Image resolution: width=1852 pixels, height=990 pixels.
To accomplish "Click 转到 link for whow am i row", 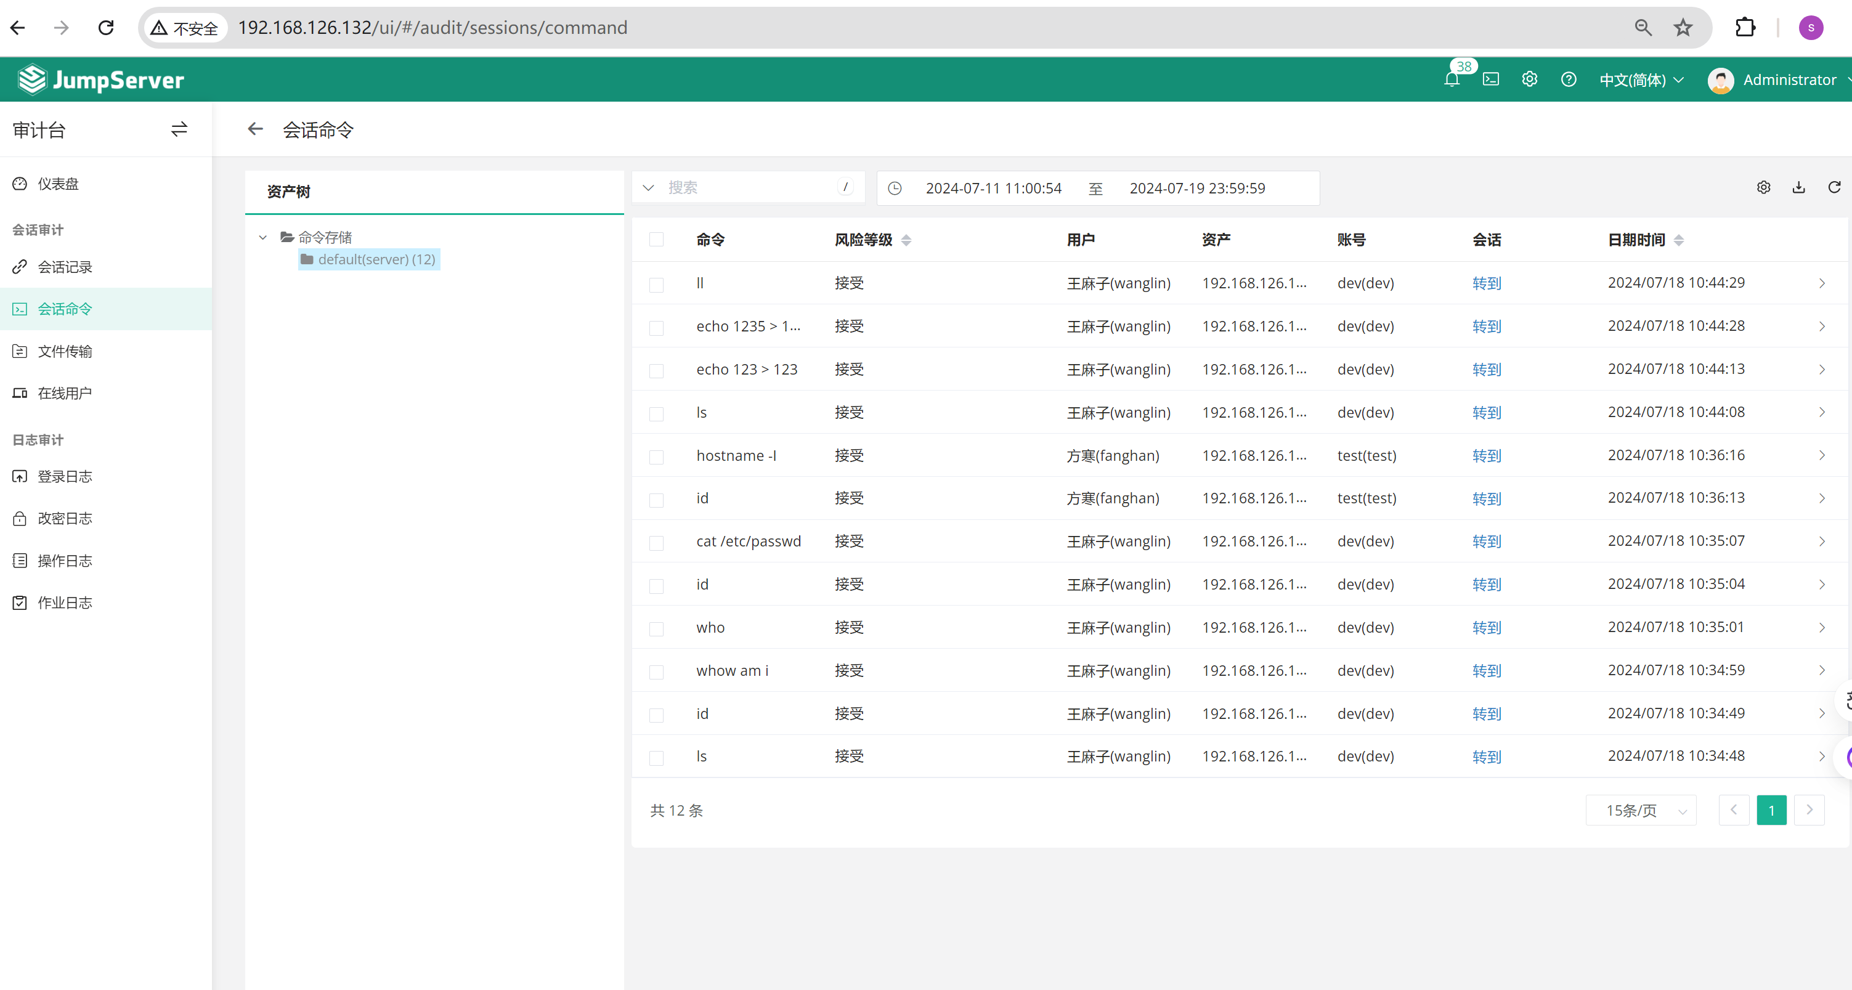I will point(1486,671).
